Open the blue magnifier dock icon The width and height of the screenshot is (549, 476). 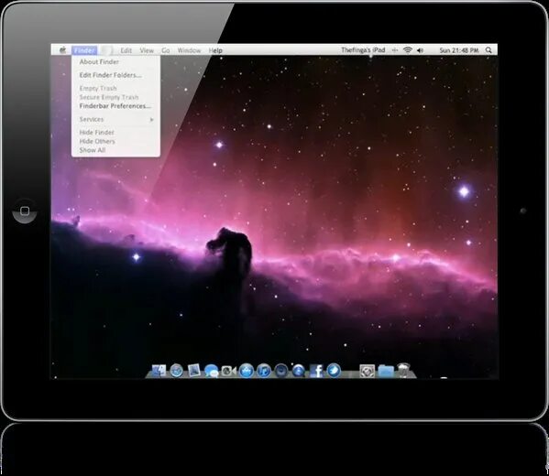point(298,371)
